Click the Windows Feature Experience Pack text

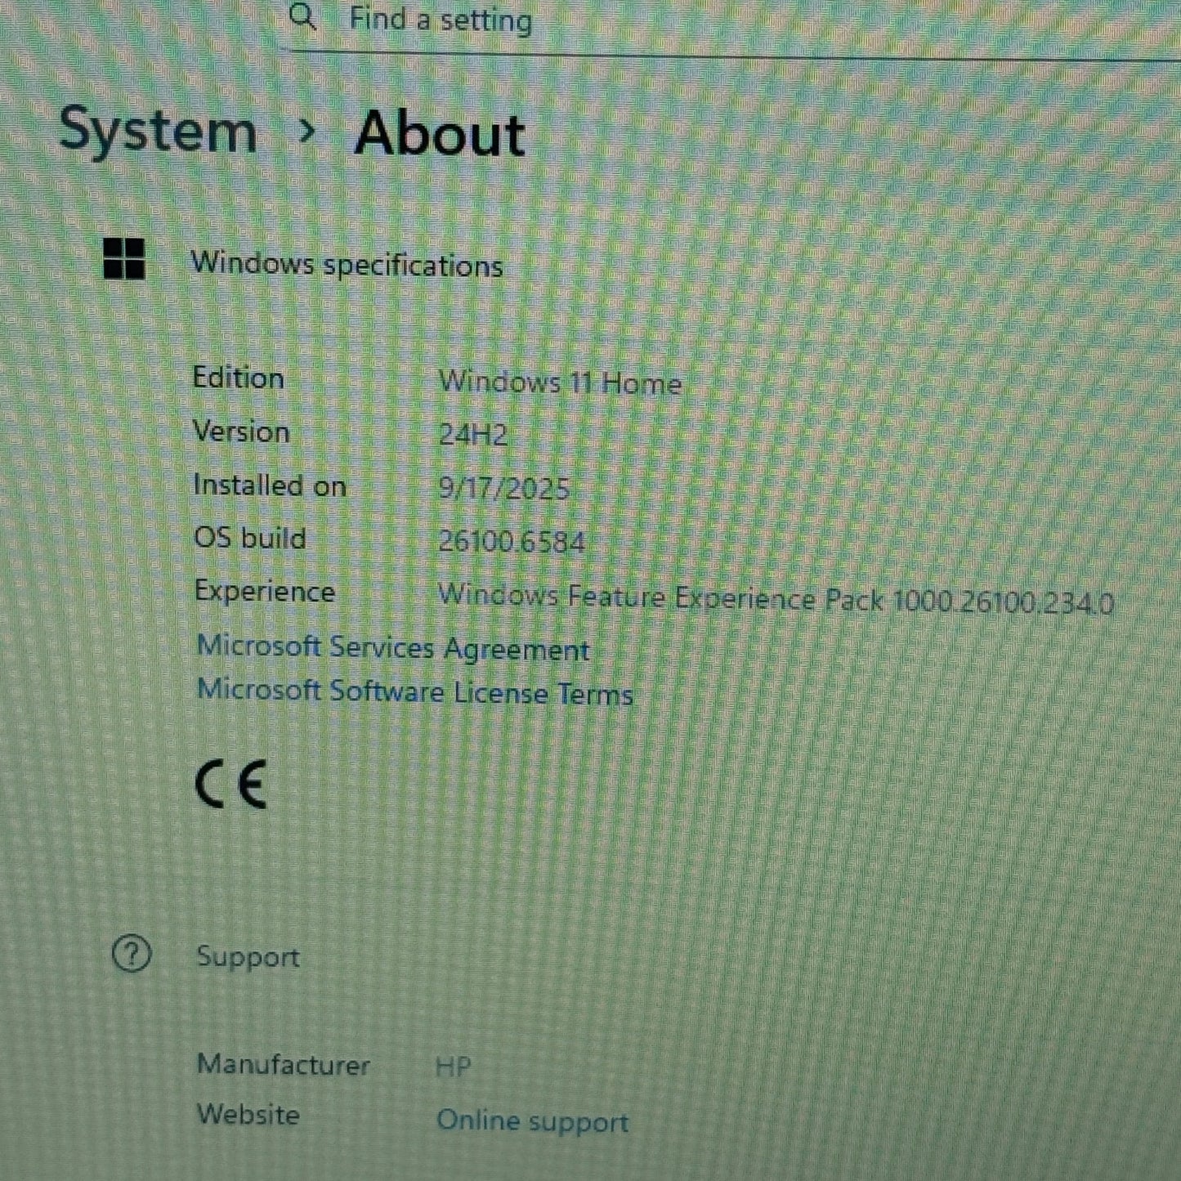[775, 600]
